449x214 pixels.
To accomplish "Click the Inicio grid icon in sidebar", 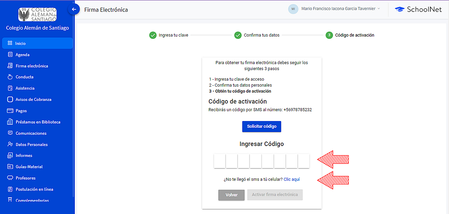I will pos(10,43).
